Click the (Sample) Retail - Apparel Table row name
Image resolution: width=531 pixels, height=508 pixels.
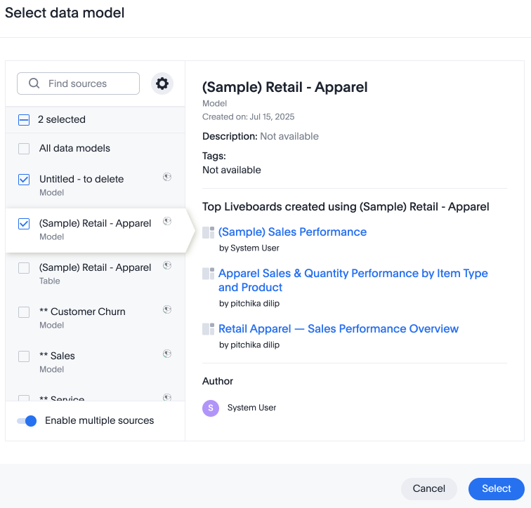tap(95, 267)
